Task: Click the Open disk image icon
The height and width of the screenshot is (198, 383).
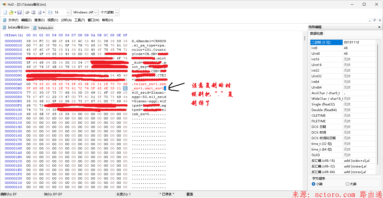Action: 40,12
